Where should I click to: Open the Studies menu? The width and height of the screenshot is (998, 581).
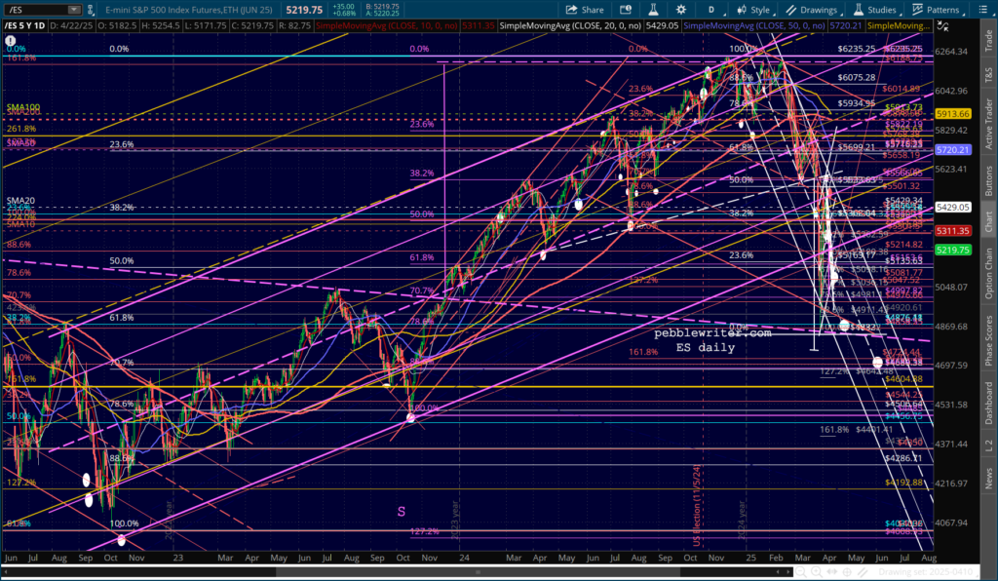(876, 10)
